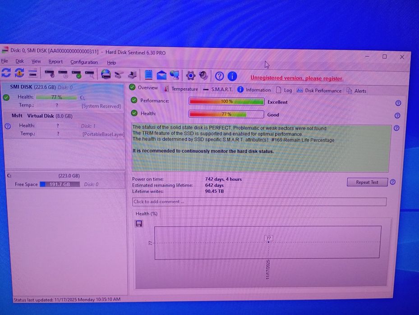The image size is (419, 315).
Task: Open the View menu
Action: 36,62
